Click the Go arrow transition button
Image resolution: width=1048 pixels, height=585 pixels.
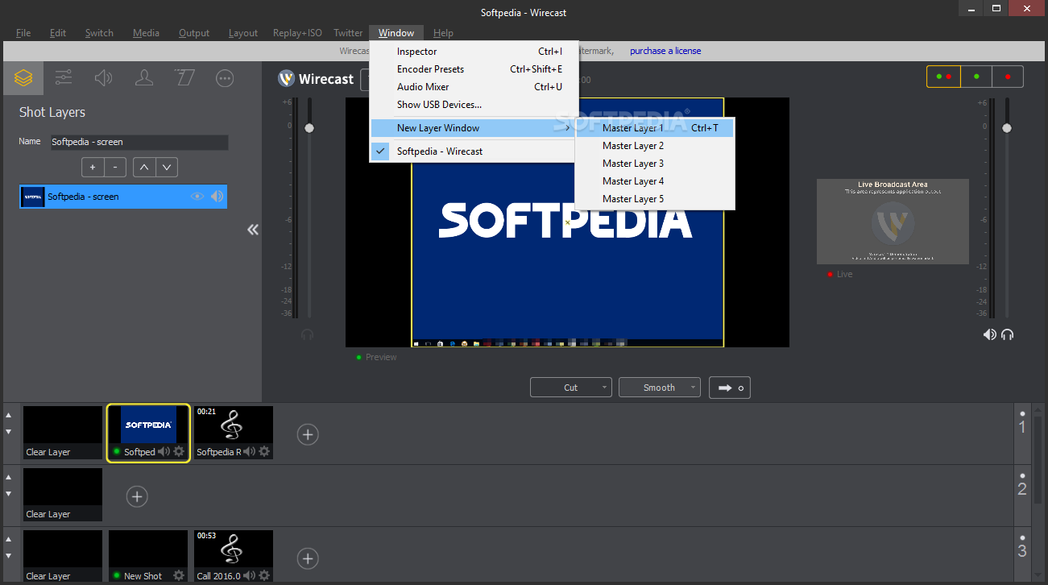731,388
